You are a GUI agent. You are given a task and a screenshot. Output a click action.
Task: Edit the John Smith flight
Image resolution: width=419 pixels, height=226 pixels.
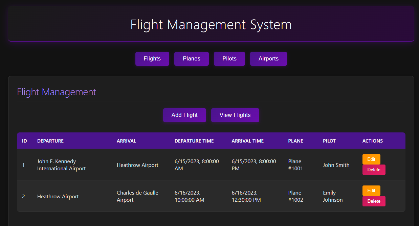[371, 159]
